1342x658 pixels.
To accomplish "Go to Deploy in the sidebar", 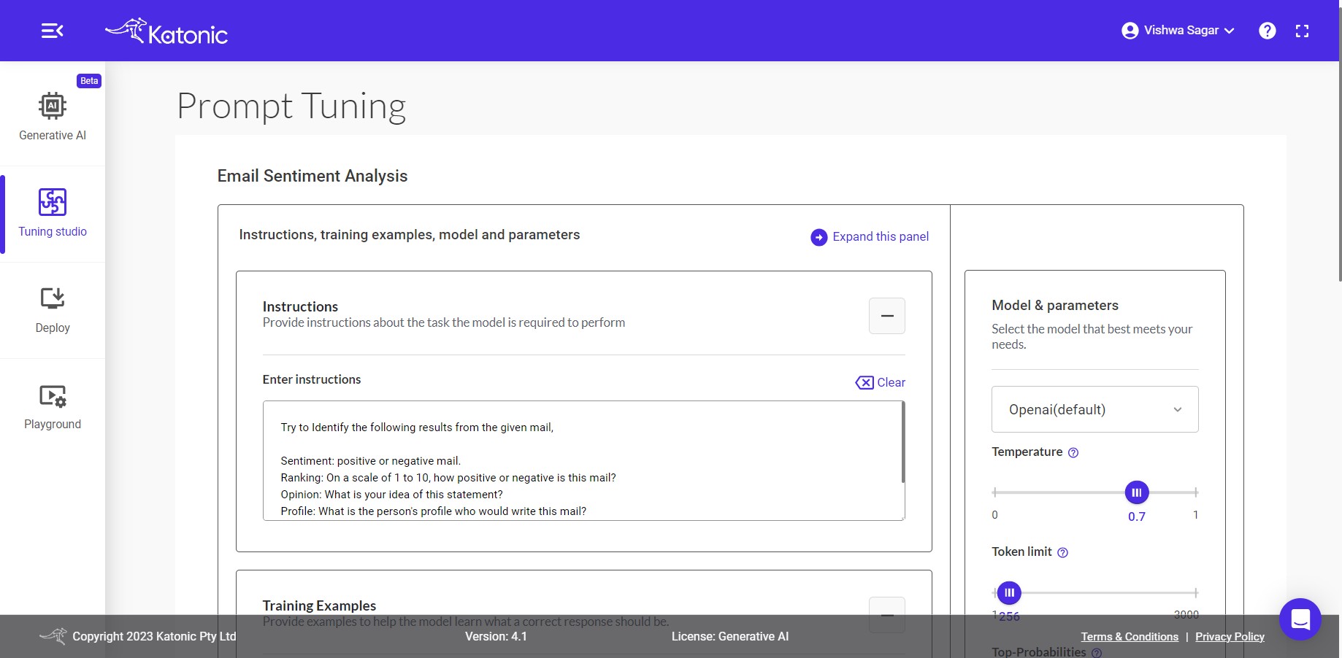I will click(x=53, y=310).
